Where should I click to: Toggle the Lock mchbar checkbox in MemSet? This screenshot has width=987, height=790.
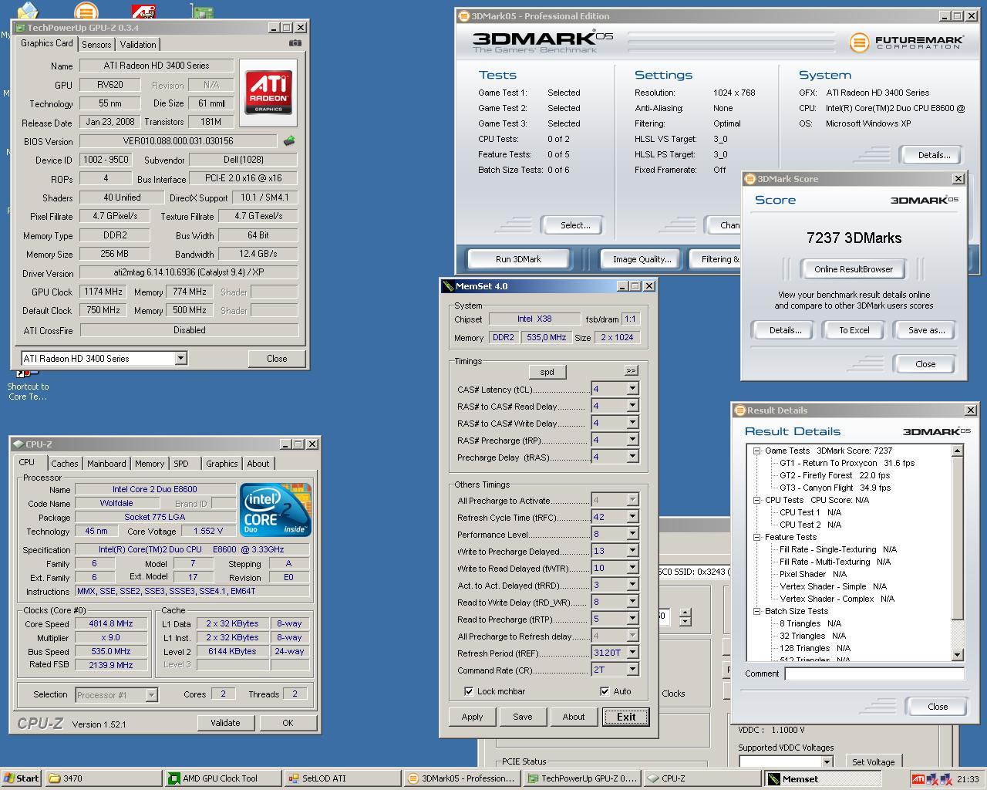pos(469,691)
